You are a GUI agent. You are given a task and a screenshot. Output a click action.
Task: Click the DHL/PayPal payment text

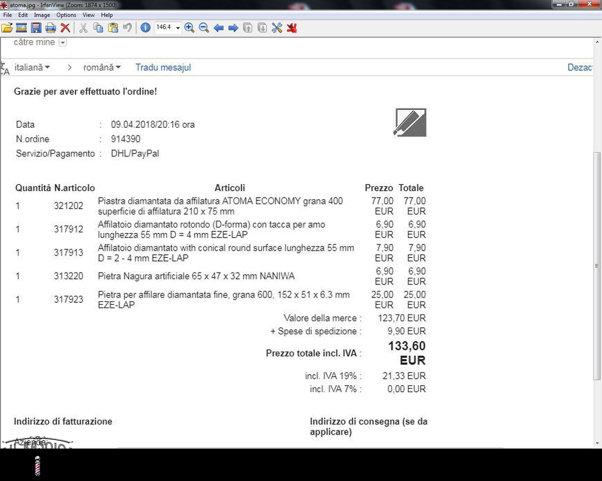coord(135,154)
